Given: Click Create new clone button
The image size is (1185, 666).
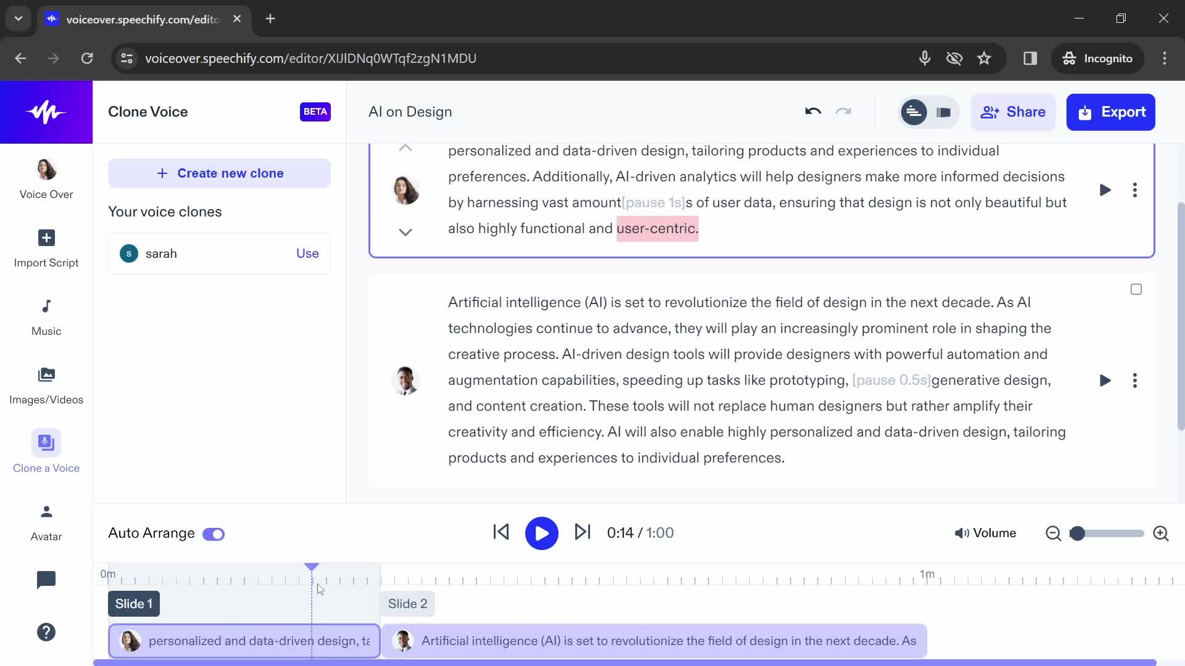Looking at the screenshot, I should tap(219, 173).
